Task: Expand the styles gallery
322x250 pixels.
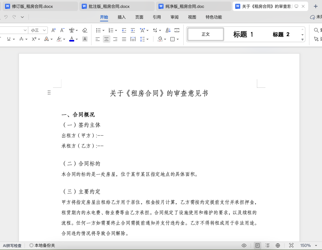Action: coord(303,39)
